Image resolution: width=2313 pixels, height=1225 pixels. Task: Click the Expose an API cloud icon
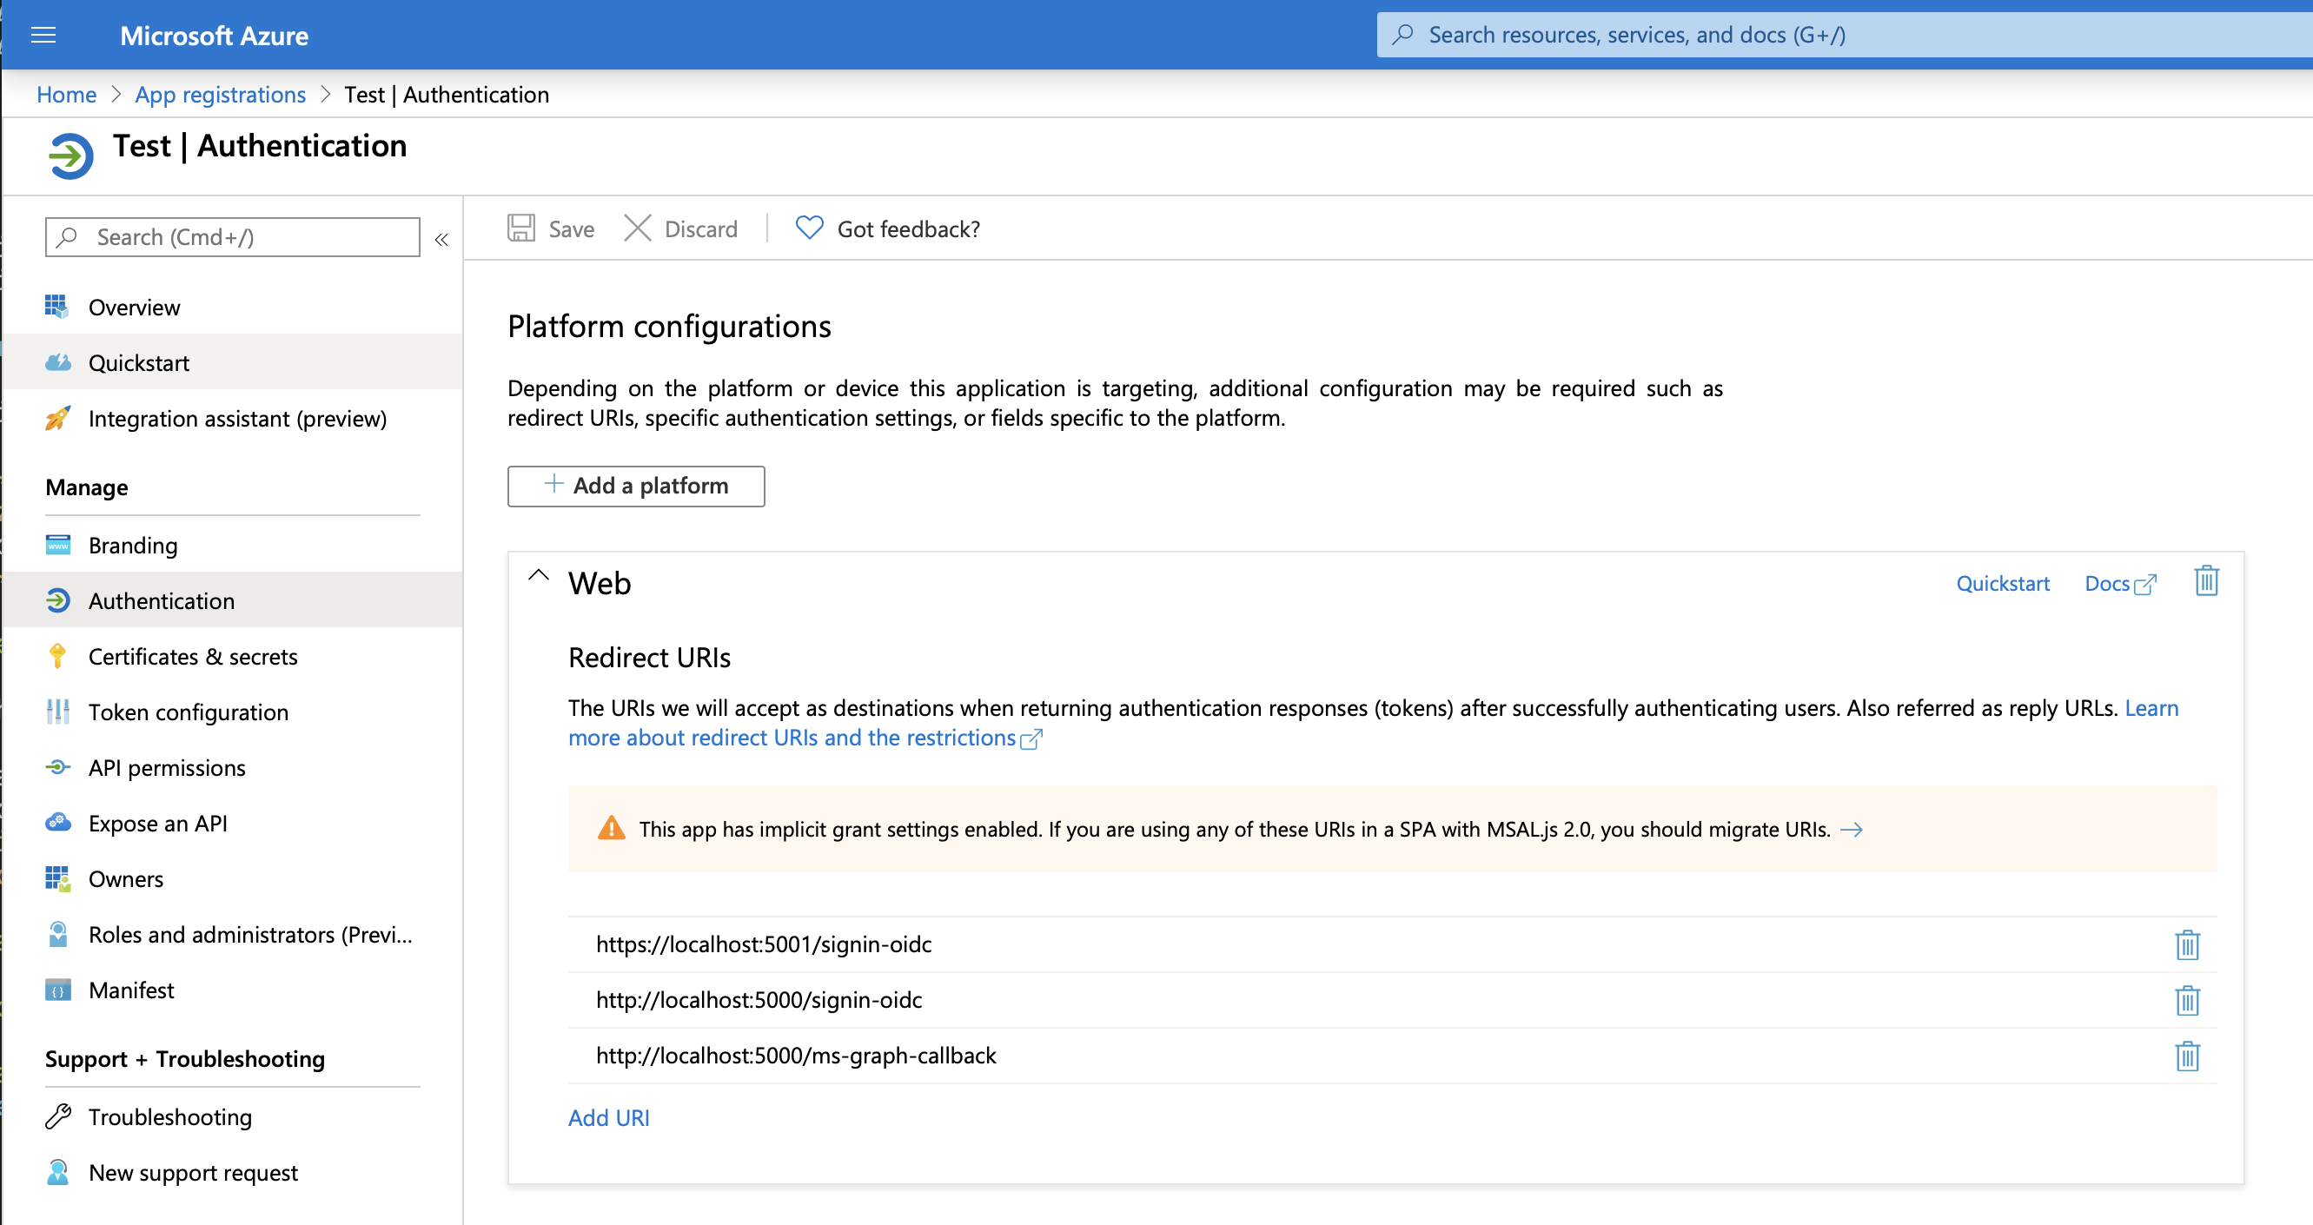point(57,823)
